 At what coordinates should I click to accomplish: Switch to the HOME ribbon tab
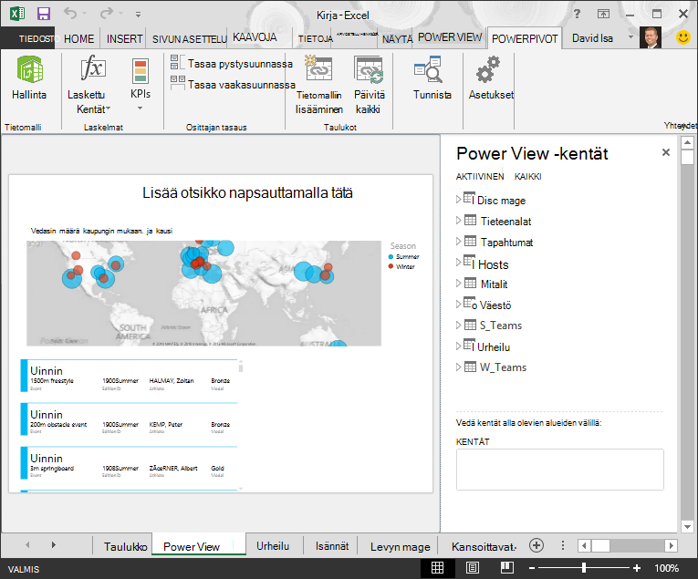tap(78, 38)
